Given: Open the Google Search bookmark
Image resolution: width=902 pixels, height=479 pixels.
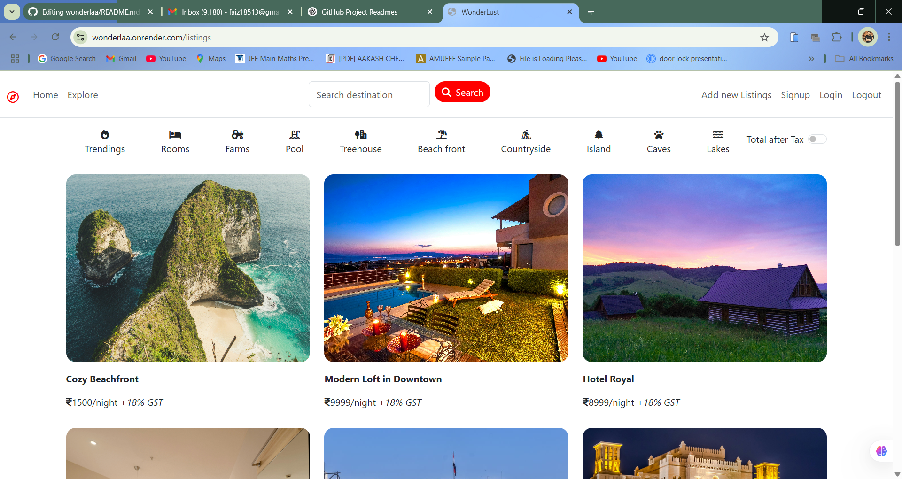Looking at the screenshot, I should 67,59.
